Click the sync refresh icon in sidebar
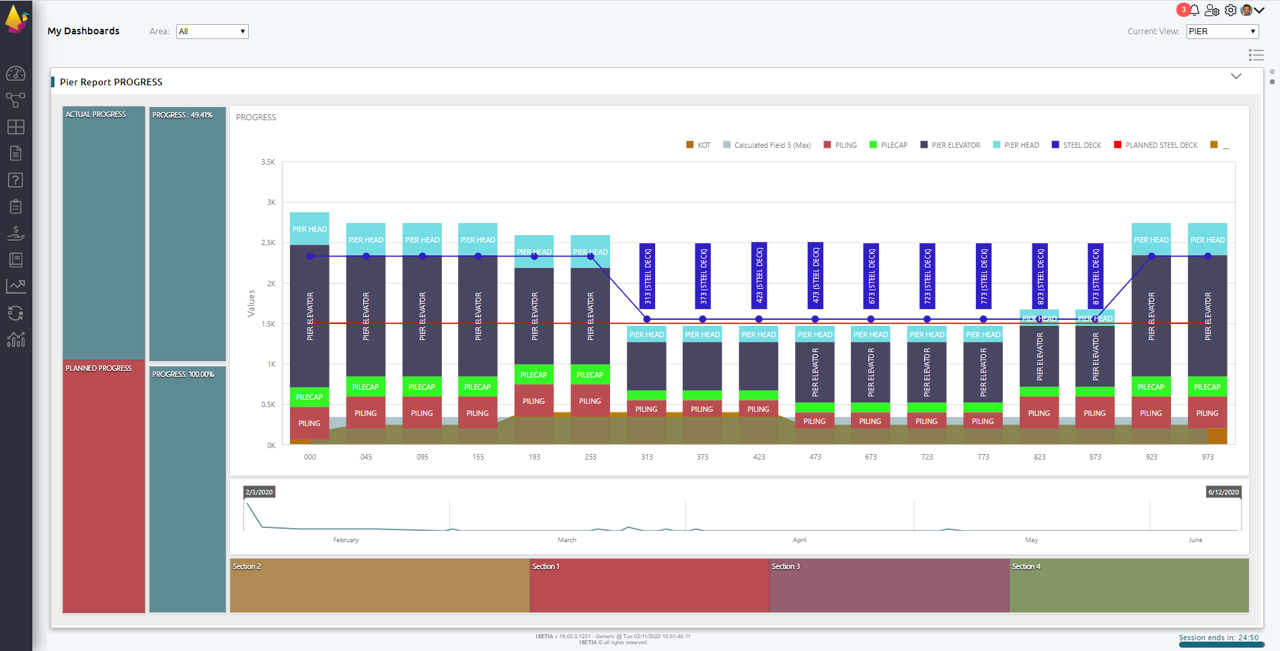 16,313
